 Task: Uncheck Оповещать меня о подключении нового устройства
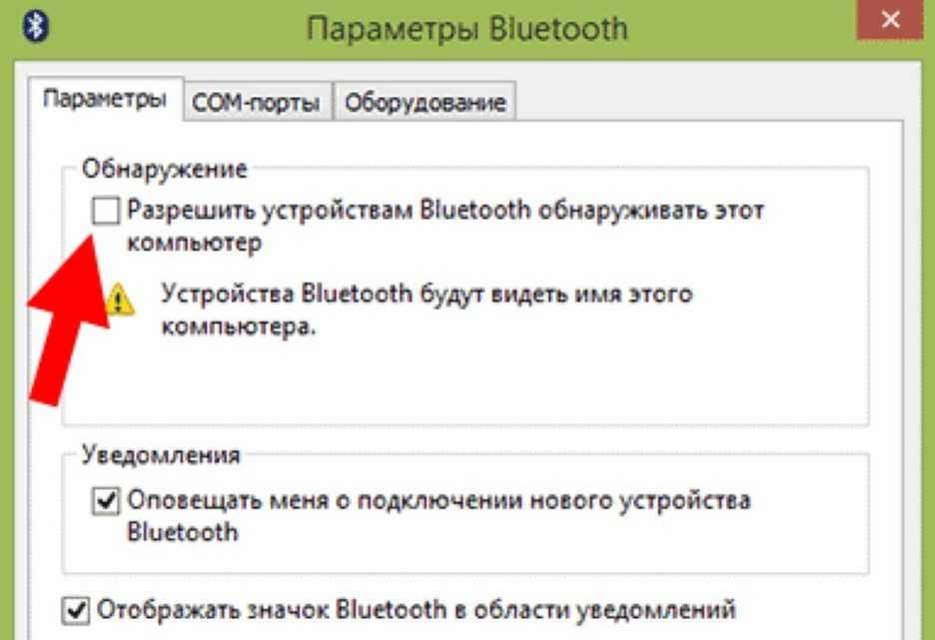pyautogui.click(x=106, y=500)
